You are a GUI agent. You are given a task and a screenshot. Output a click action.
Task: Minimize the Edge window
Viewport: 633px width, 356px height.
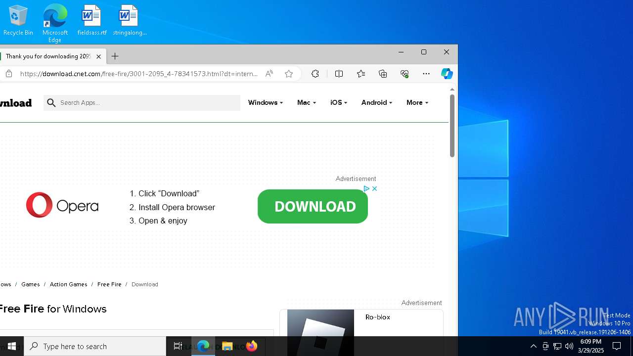pyautogui.click(x=401, y=52)
